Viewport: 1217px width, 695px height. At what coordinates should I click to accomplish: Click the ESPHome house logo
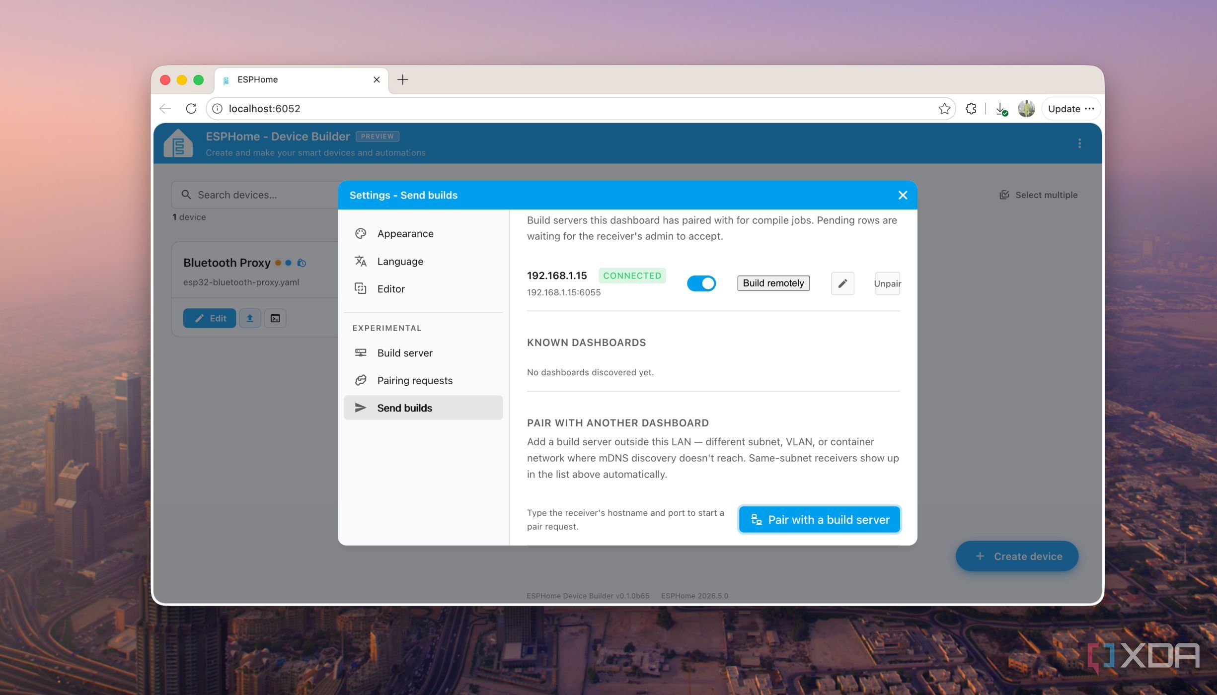(178, 143)
